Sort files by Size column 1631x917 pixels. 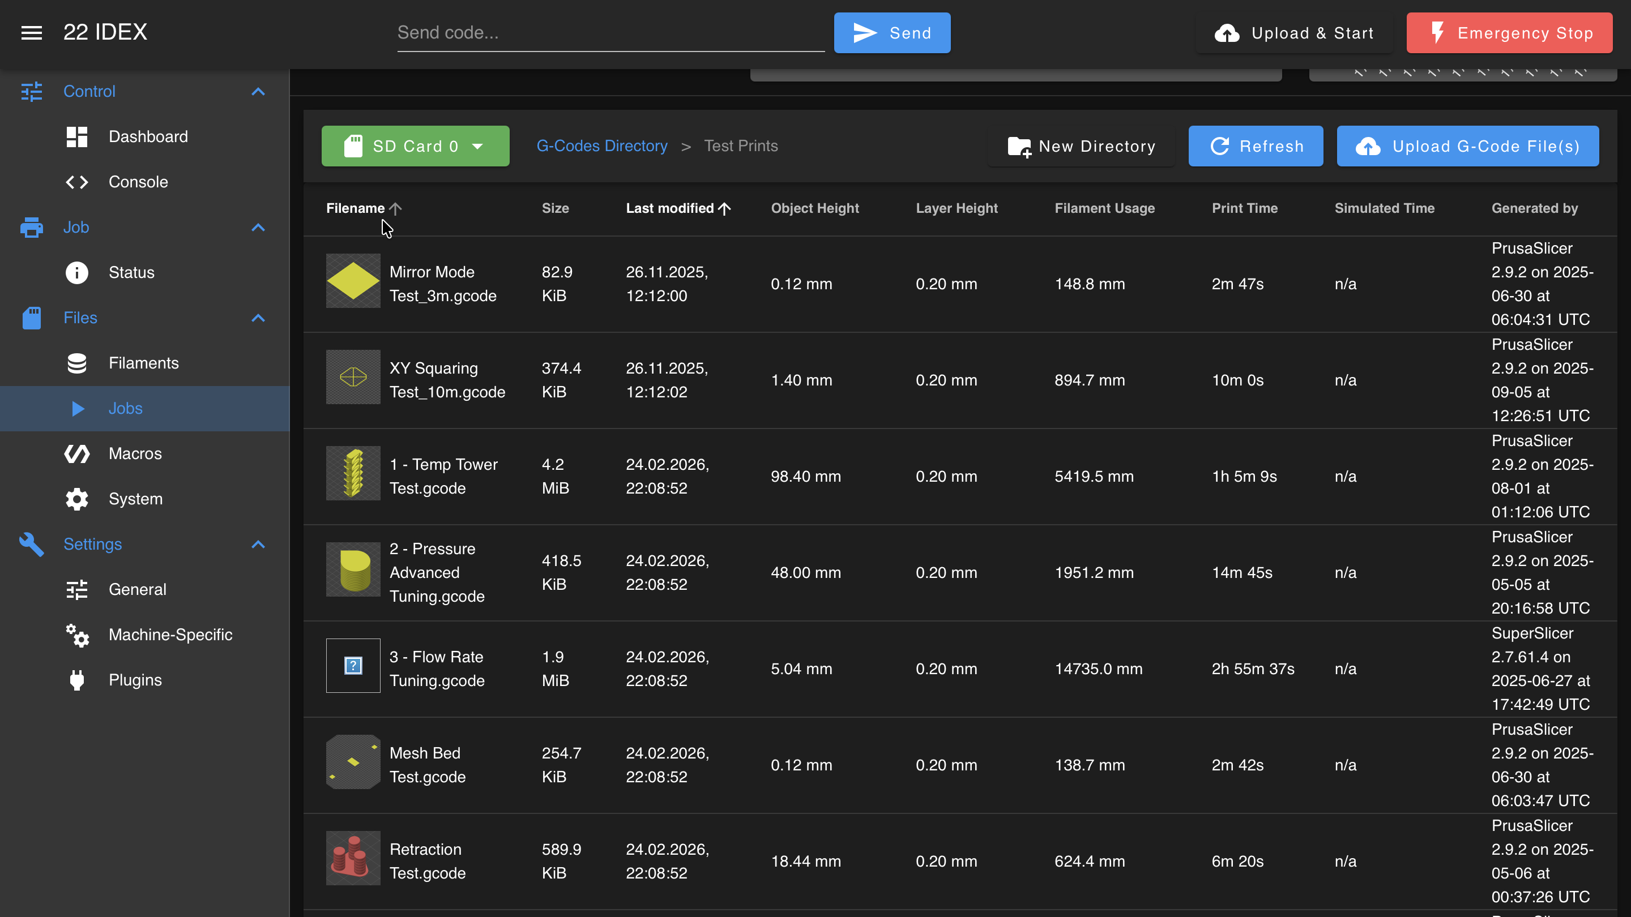coord(555,208)
